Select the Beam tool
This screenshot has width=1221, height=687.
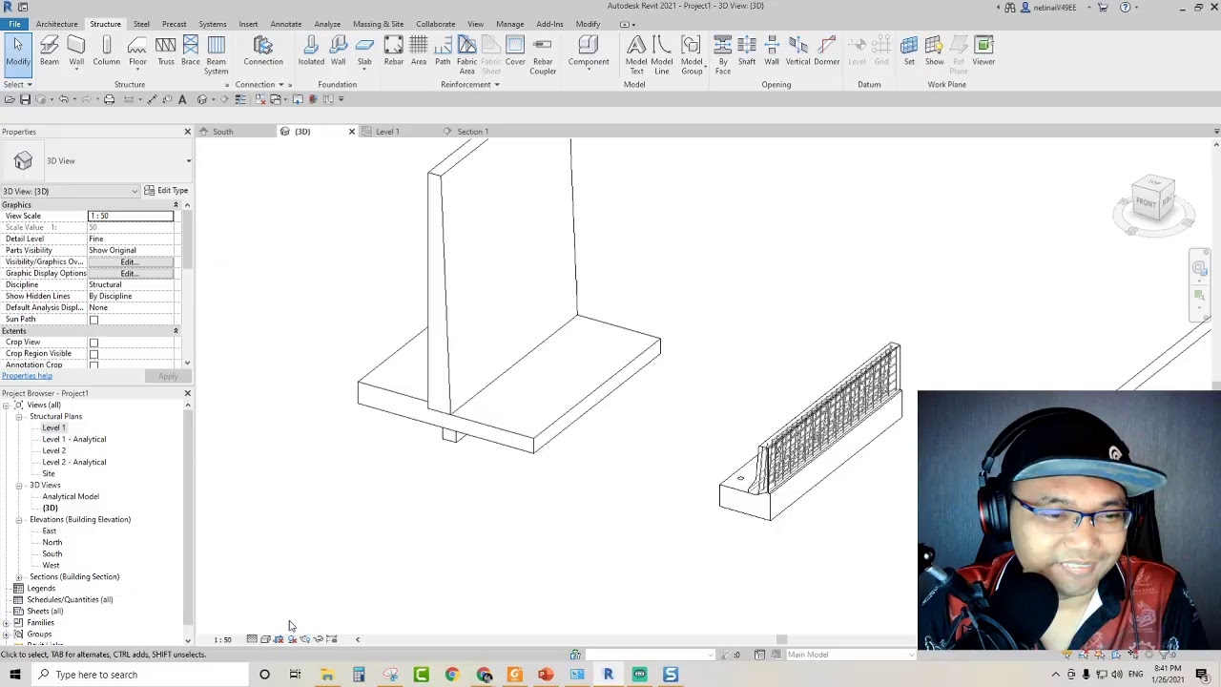coord(49,52)
